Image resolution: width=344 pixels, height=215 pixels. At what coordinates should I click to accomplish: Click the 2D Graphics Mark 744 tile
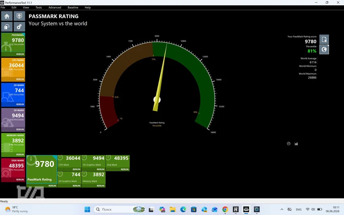69,178
